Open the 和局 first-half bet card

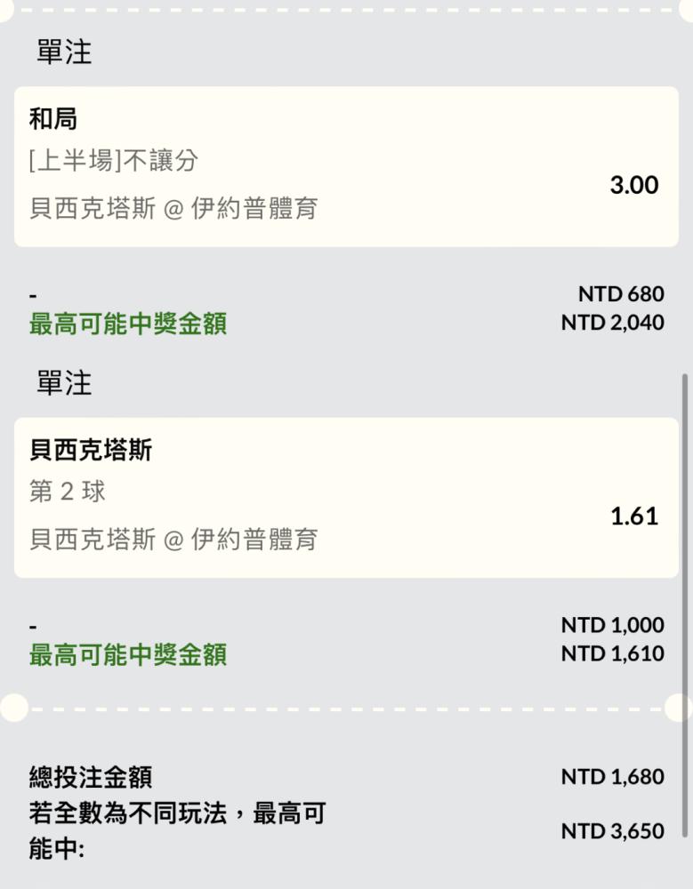tap(346, 167)
